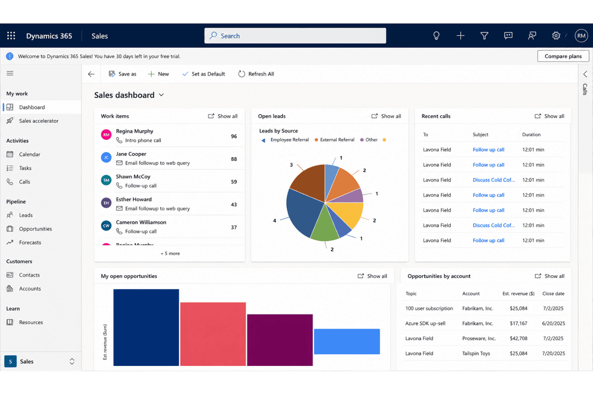Click the Search box

pos(295,36)
